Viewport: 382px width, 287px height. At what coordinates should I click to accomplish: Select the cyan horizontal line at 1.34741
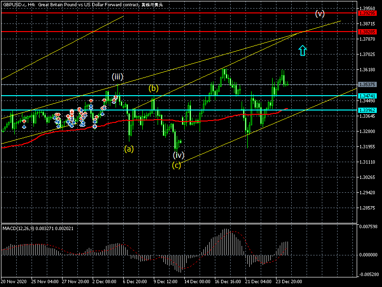(179, 96)
